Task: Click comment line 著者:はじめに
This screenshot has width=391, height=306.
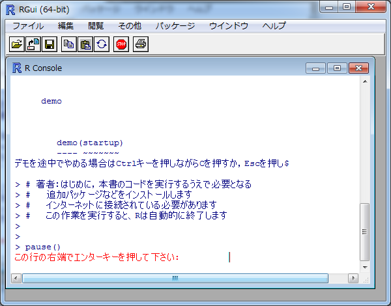Action: (133, 184)
